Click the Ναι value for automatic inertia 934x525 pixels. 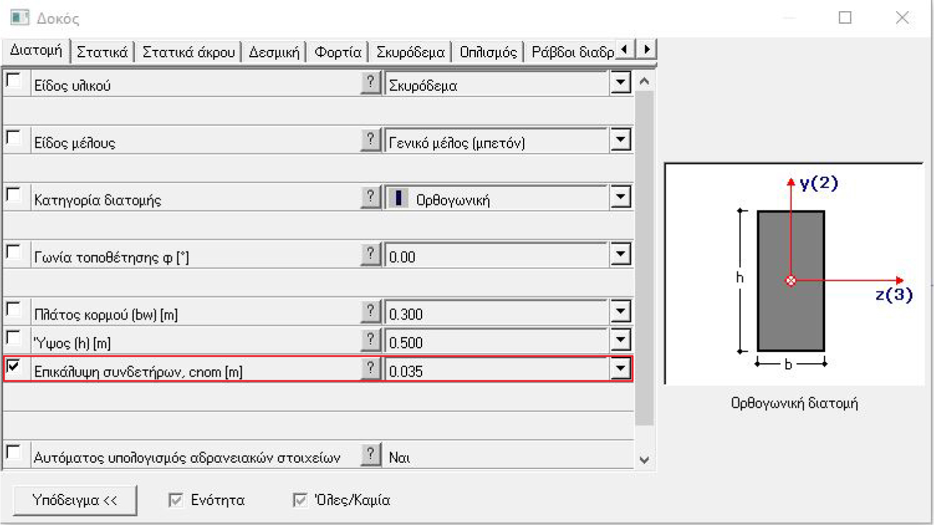click(399, 458)
